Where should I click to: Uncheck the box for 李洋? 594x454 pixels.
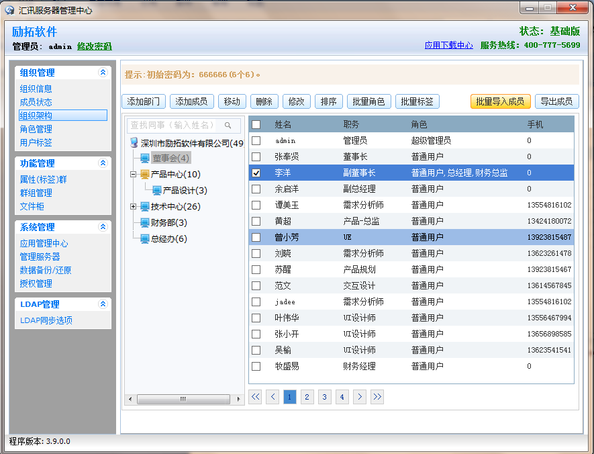(x=256, y=173)
